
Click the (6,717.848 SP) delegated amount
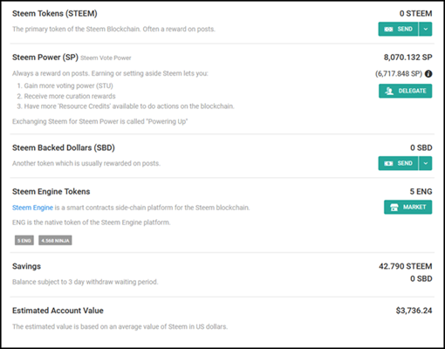399,74
